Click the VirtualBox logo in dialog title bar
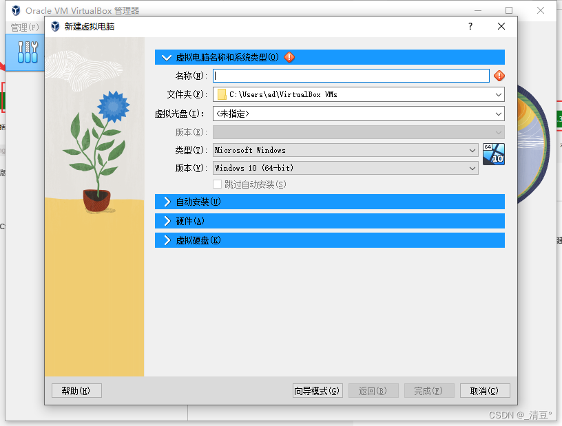The width and height of the screenshot is (562, 426). click(x=55, y=27)
